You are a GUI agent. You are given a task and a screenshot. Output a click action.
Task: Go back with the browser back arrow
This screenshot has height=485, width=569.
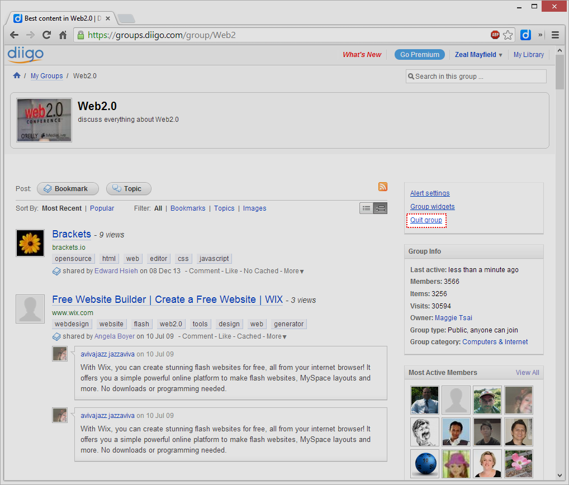(x=14, y=35)
